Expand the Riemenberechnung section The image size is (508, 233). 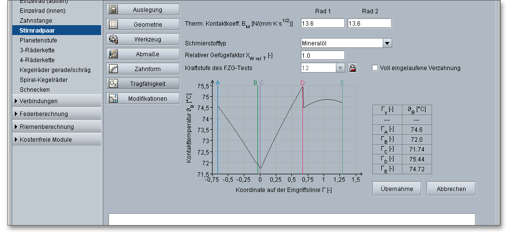point(46,127)
